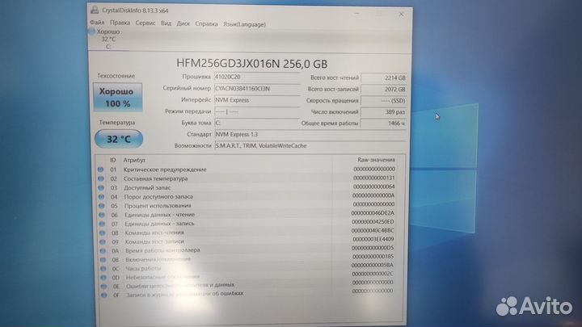Click raw value 000000000000D5
The height and width of the screenshot is (327, 582).
(x=373, y=248)
